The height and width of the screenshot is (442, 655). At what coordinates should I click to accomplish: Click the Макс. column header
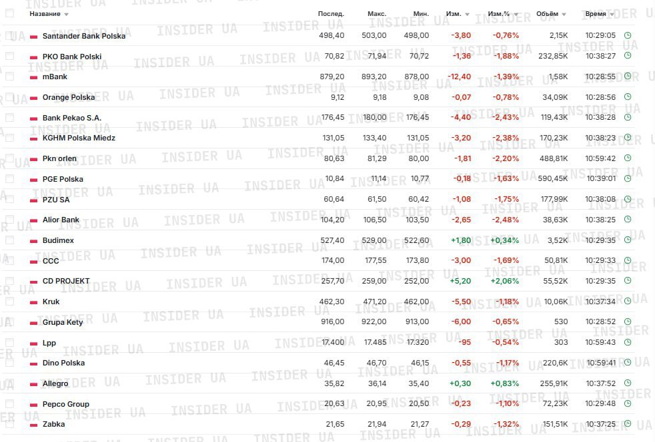click(377, 13)
